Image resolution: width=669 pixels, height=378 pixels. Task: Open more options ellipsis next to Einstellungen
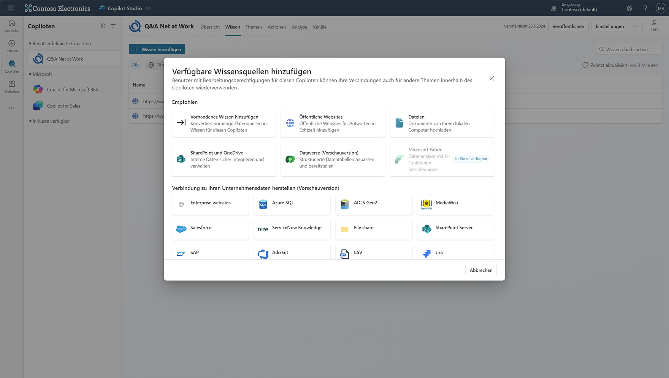click(635, 26)
